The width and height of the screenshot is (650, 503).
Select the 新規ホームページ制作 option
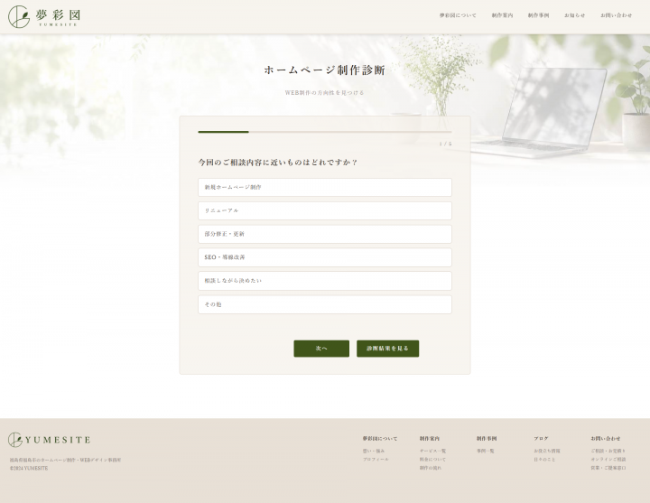click(325, 188)
